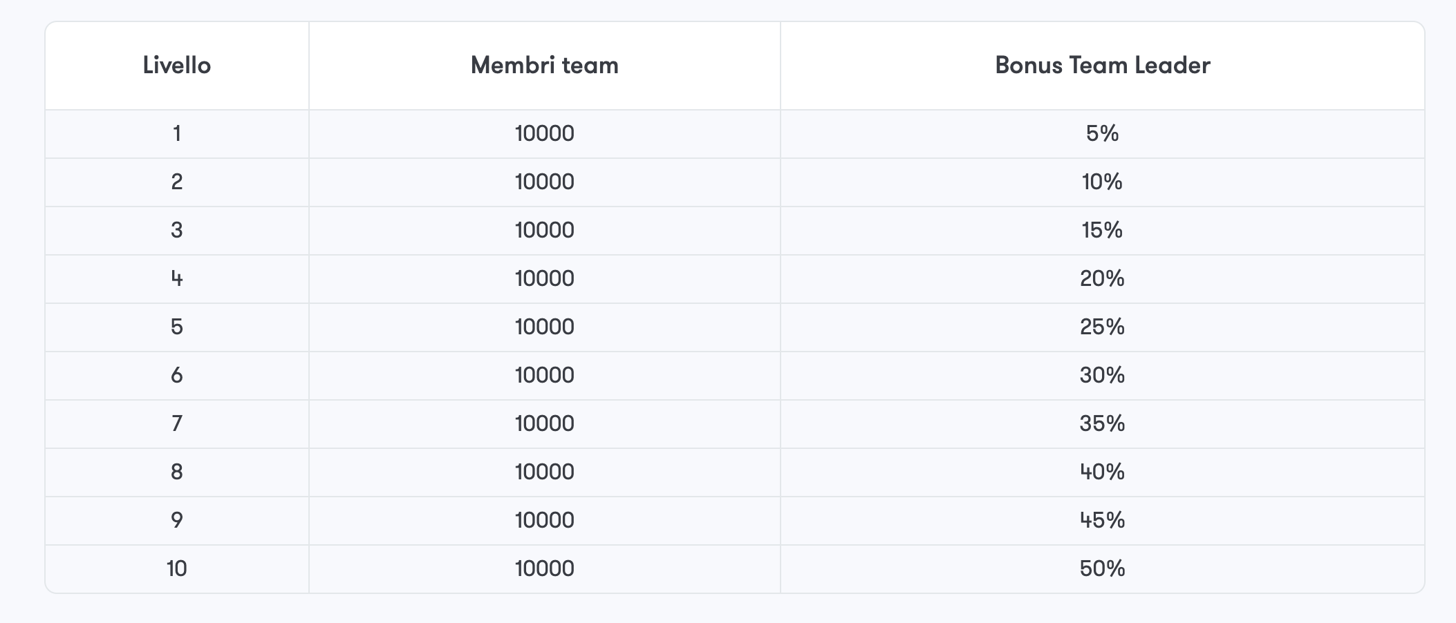Viewport: 1456px width, 623px height.
Task: Select level 7 in Livello column
Action: click(x=177, y=423)
